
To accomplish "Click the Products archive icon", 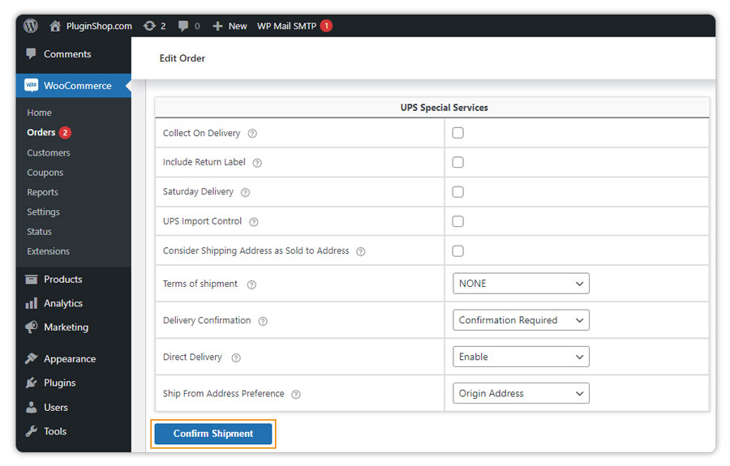I will tap(31, 279).
